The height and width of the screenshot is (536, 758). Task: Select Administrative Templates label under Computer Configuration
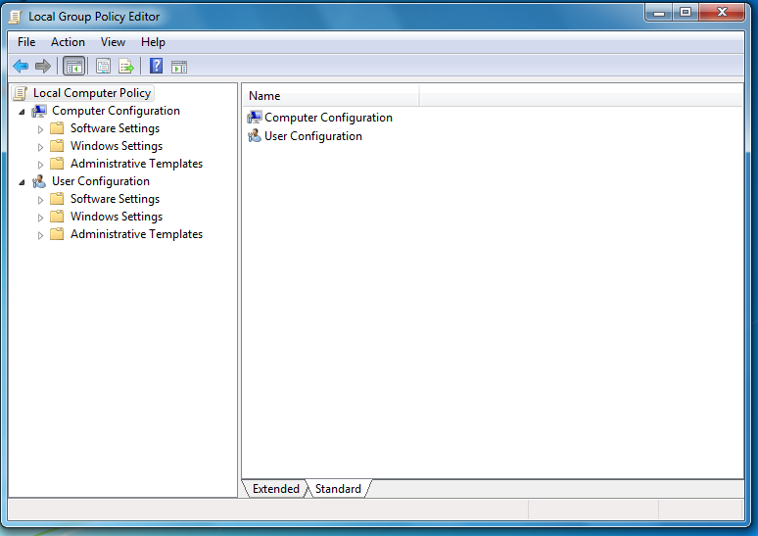tap(136, 164)
